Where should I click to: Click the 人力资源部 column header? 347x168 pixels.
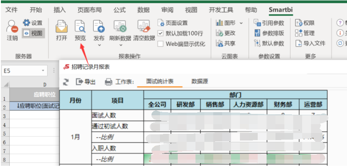pyautogui.click(x=248, y=105)
